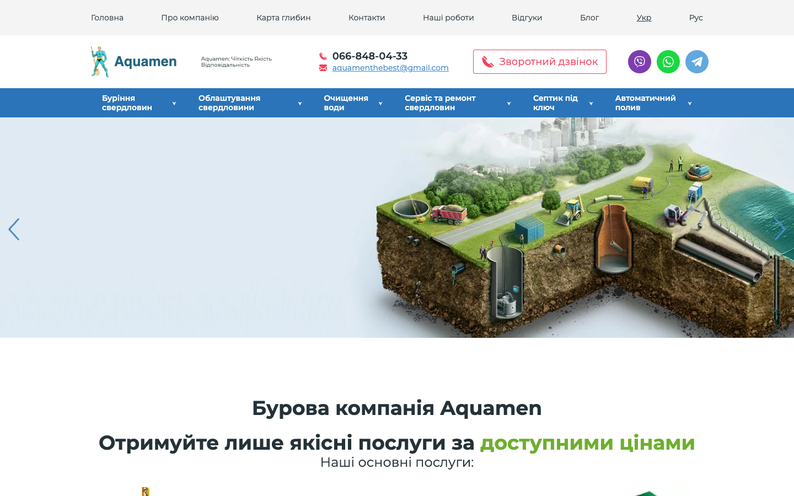Image resolution: width=794 pixels, height=496 pixels.
Task: Call phone number 066-848-04-33
Action: pyautogui.click(x=370, y=56)
